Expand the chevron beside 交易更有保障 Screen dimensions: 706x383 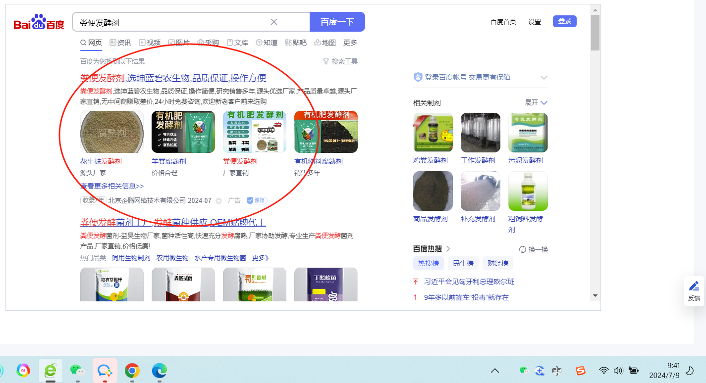coord(543,78)
